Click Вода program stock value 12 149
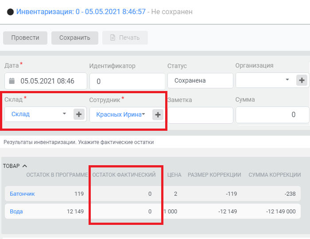 point(75,212)
